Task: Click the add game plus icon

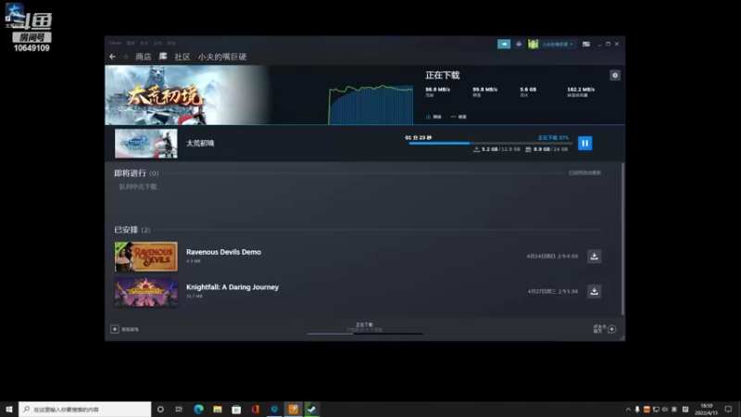Action: pyautogui.click(x=114, y=329)
